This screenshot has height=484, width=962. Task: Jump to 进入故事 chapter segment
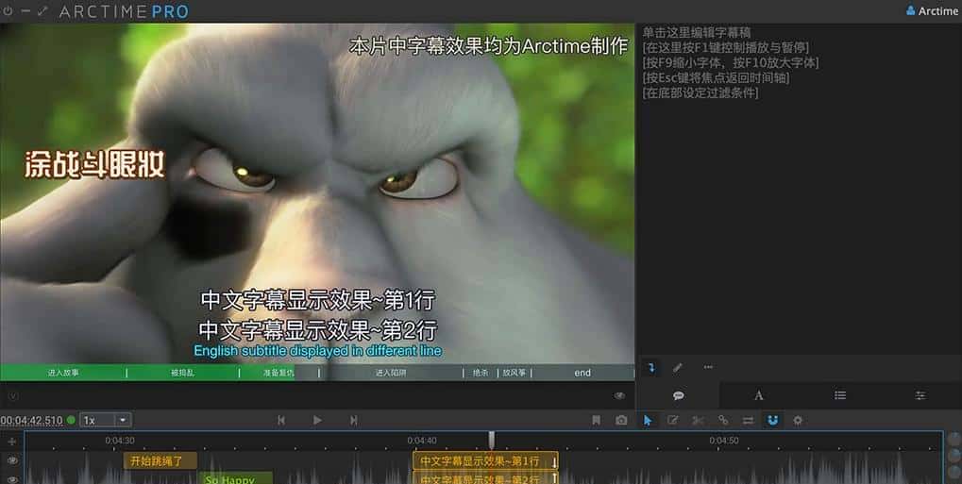point(63,373)
